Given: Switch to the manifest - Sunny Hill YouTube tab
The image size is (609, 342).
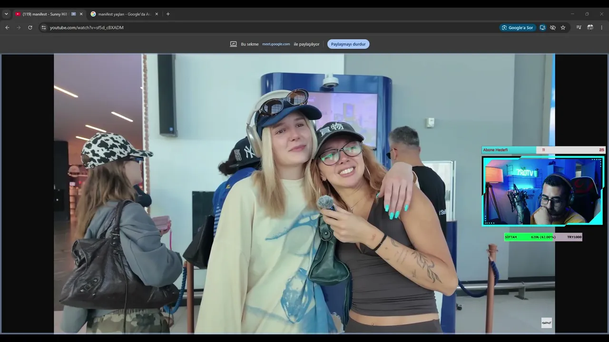Looking at the screenshot, I should [49, 14].
